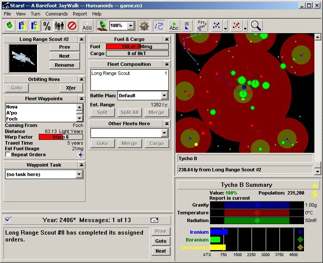Toggle the message filter checkbox beside Year
The image size is (323, 263).
[8, 220]
